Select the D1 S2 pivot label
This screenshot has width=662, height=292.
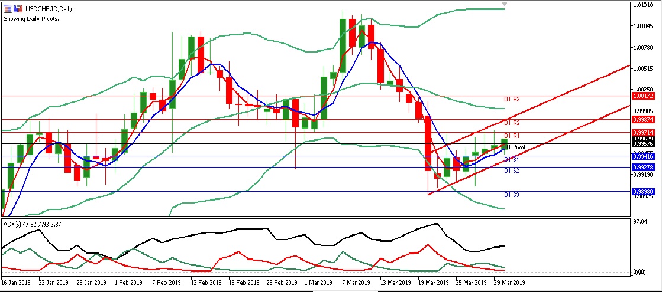(x=512, y=171)
